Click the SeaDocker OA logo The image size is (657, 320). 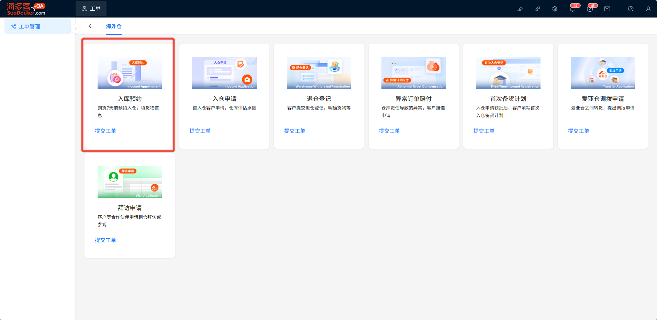26,9
